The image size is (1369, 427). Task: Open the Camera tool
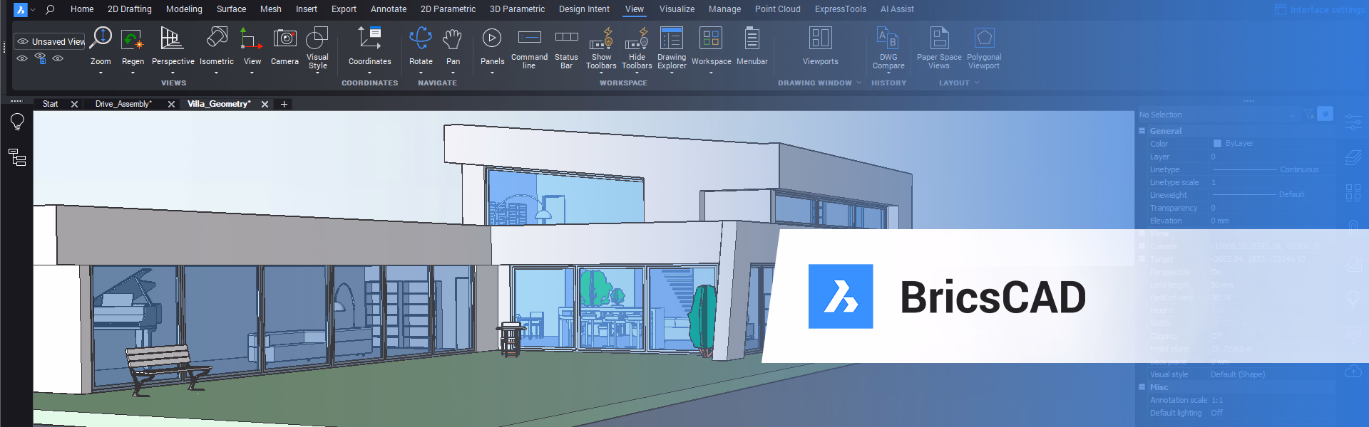pos(284,40)
